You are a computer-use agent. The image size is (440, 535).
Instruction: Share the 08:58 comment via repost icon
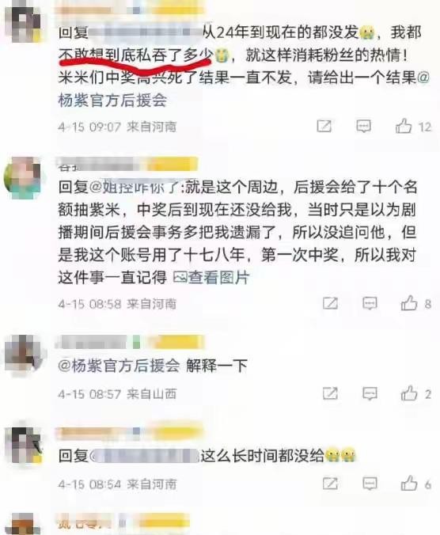point(330,303)
